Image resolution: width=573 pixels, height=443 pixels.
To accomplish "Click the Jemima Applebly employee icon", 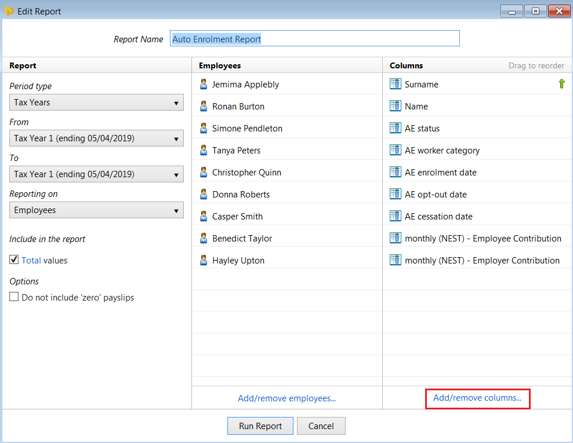I will coord(204,85).
